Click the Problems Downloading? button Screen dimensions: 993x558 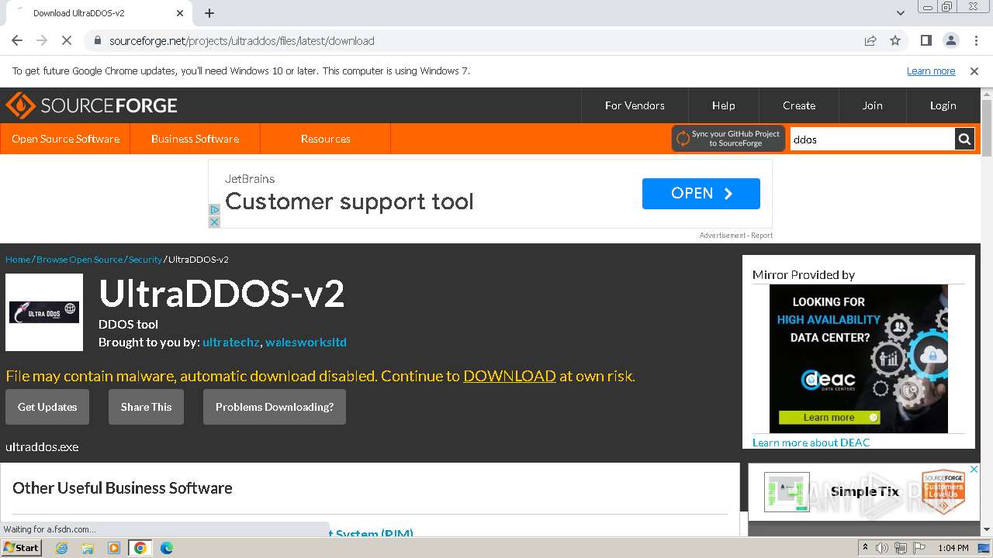pos(275,407)
